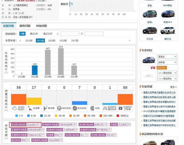Image resolution: width=184 pixels, height=145 pixels.
Task: Click the 故障灯亮 13 tag
Action: point(93,124)
